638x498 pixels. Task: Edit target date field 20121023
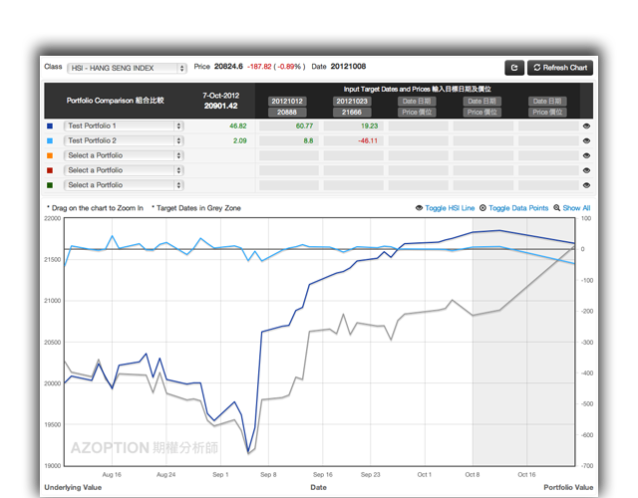point(352,102)
